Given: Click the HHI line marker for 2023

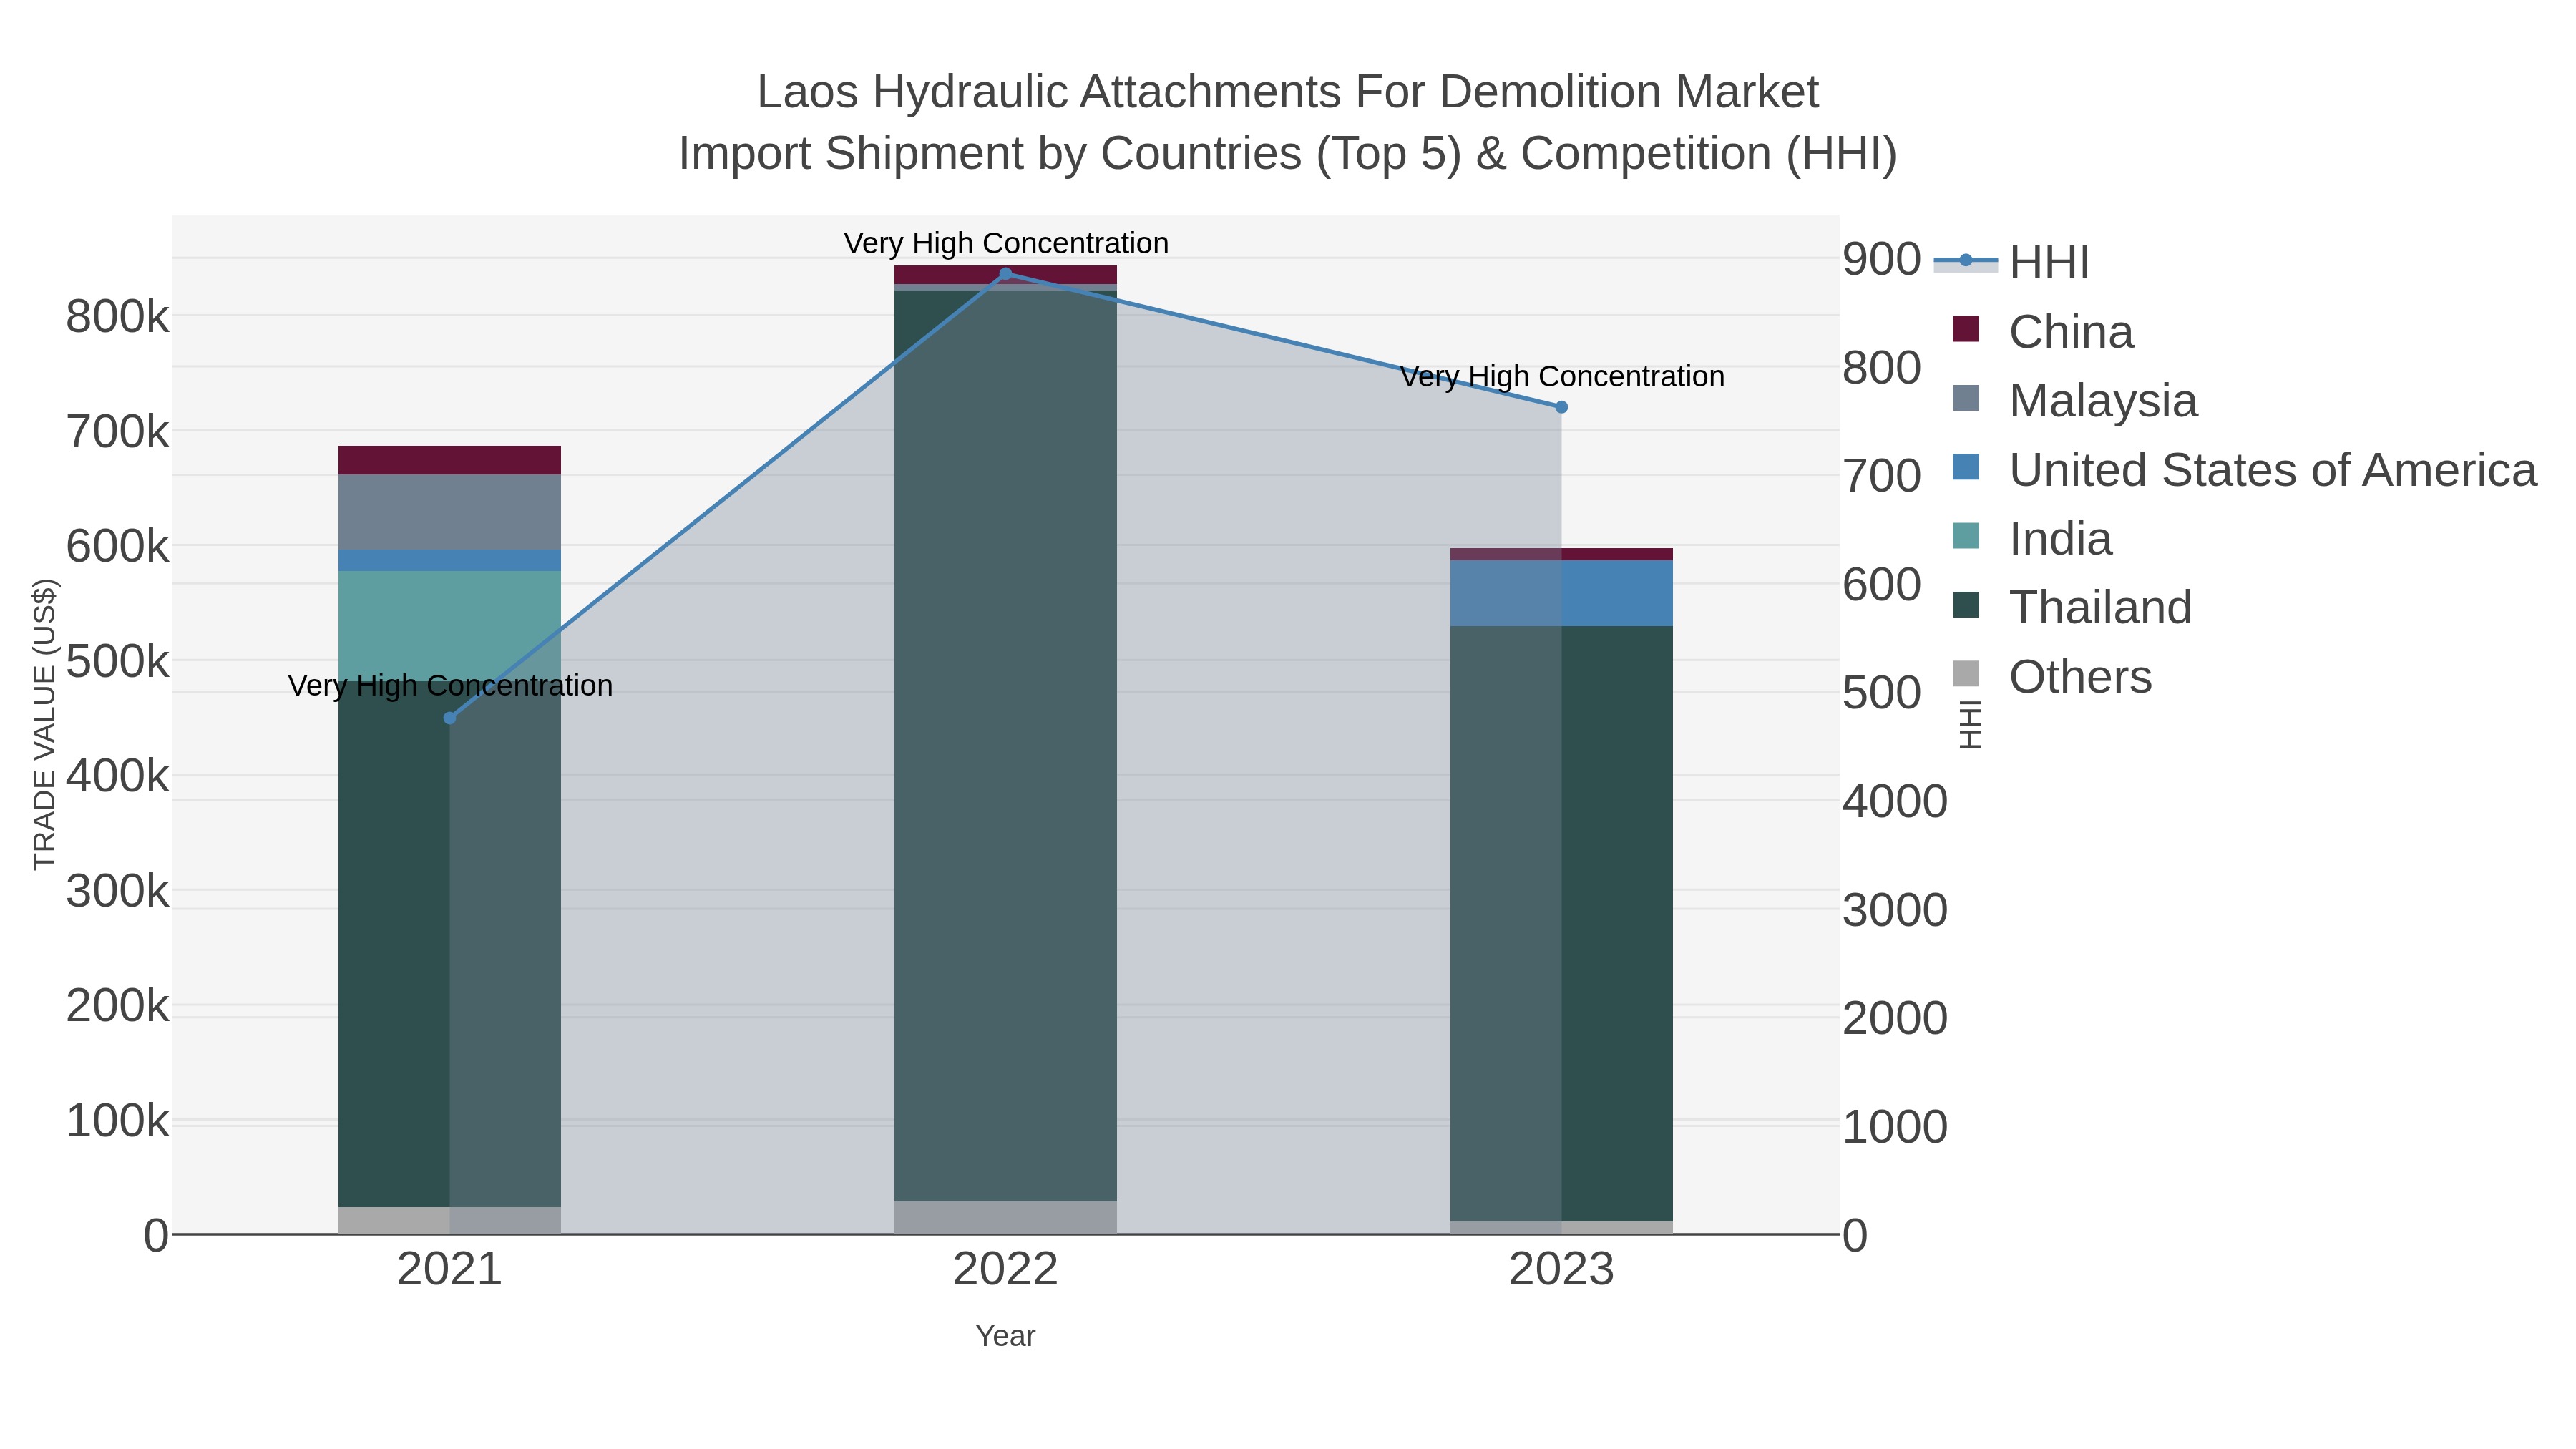Looking at the screenshot, I should pyautogui.click(x=1562, y=407).
